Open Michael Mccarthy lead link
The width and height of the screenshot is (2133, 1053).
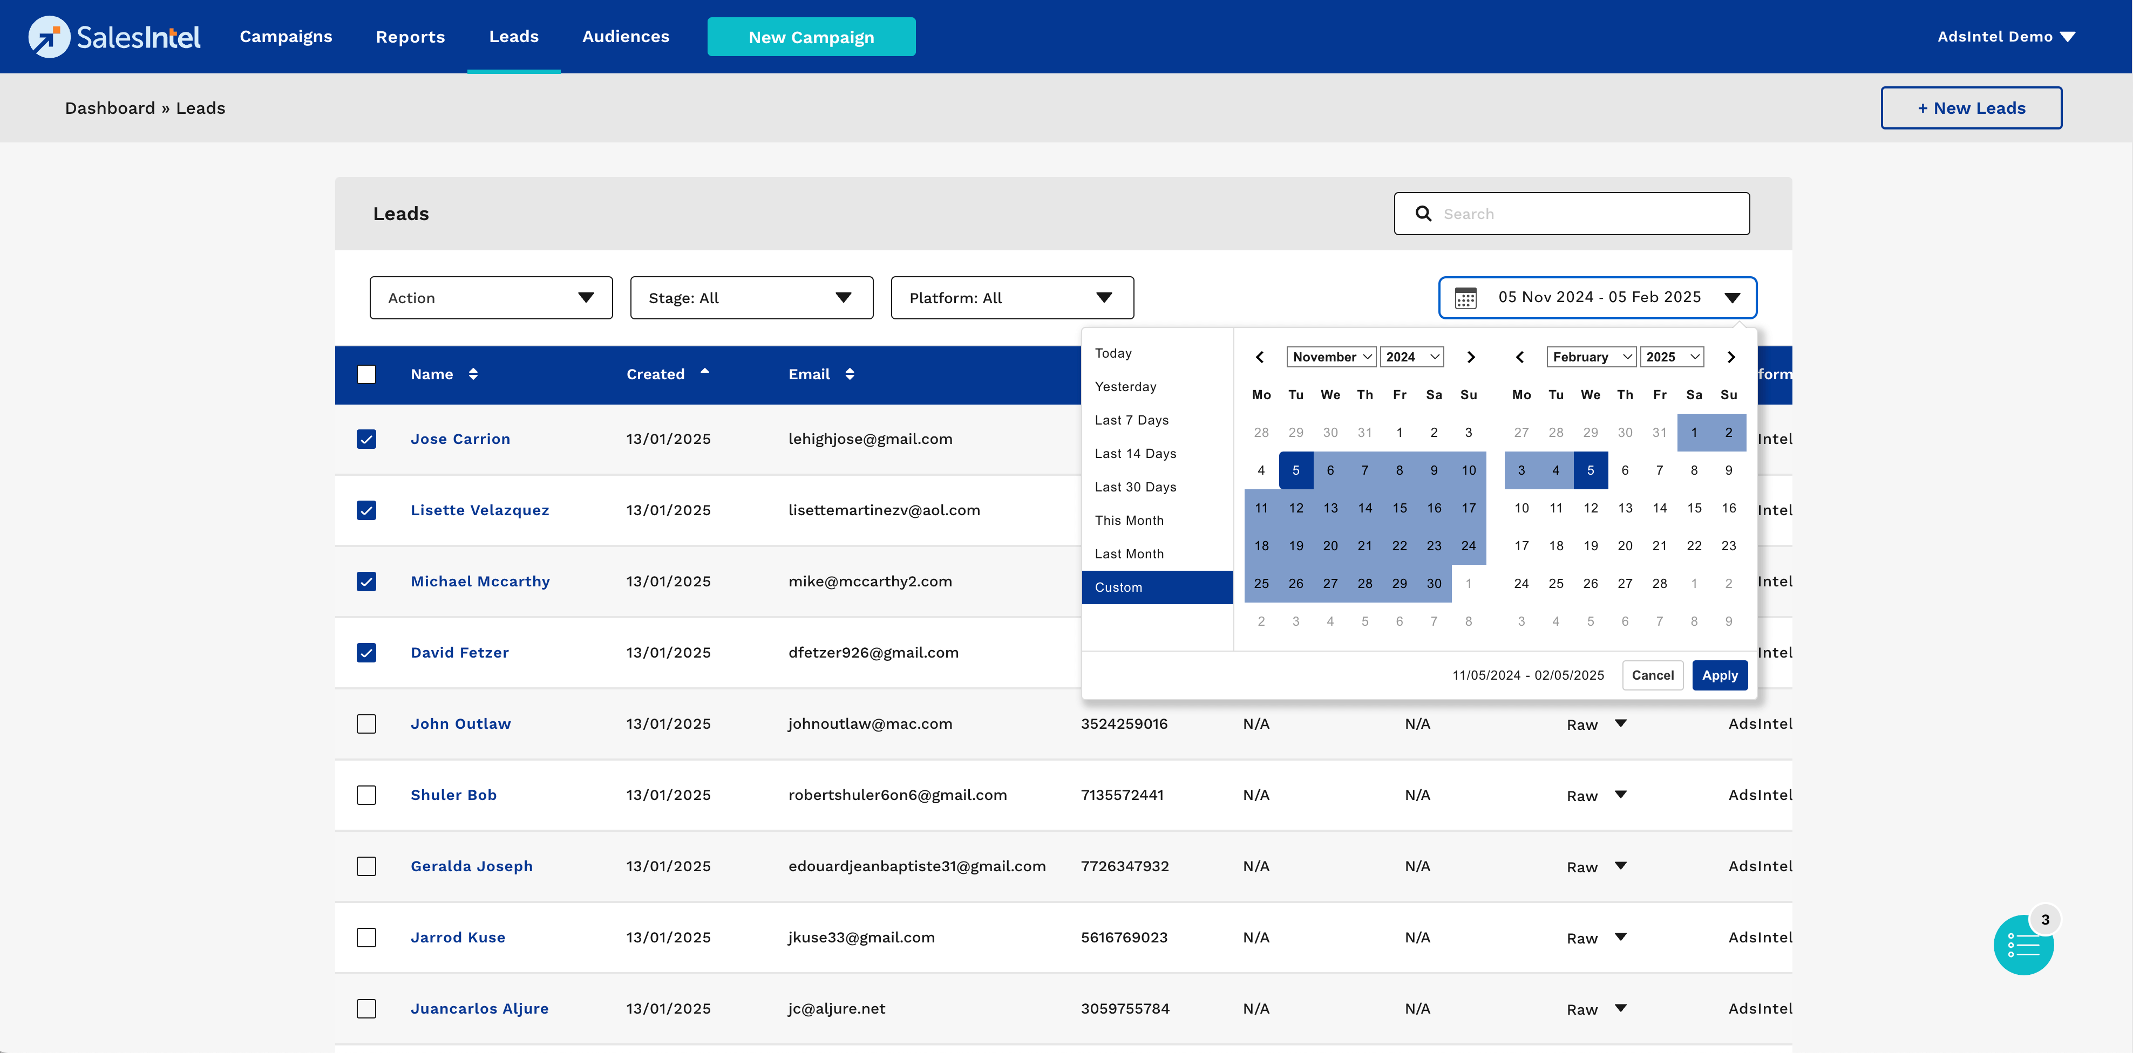click(x=479, y=581)
